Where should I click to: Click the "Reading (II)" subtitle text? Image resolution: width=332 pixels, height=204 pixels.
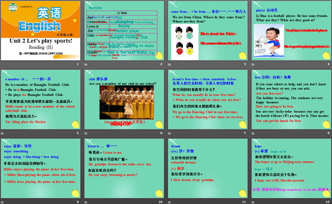[40, 48]
